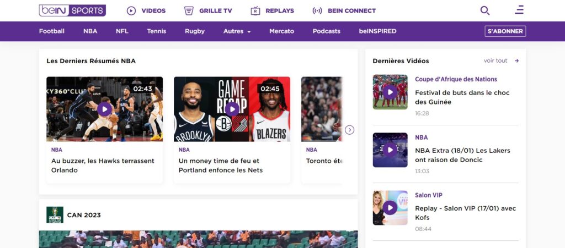Play the Hawks vs Orlando video
The height and width of the screenshot is (248, 565).
tap(104, 109)
